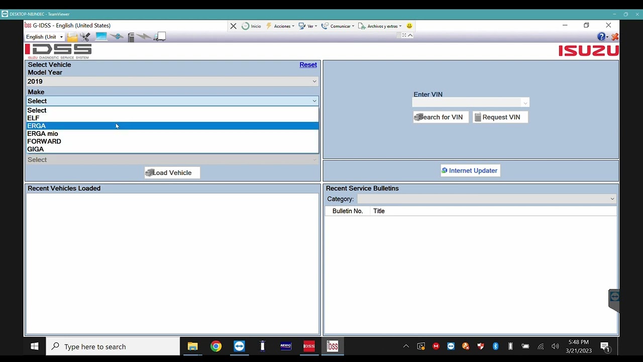Collapse the TeamViewer toolbar with up chevron
Viewport: 643px width, 362px height.
410,35
